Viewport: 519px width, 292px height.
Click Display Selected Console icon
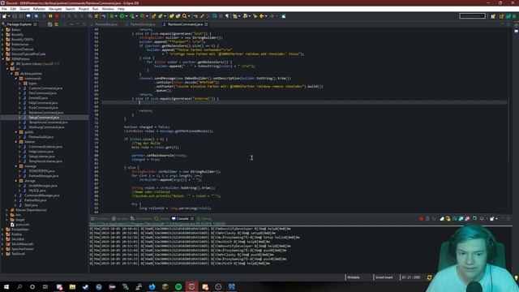pyautogui.click(x=483, y=218)
